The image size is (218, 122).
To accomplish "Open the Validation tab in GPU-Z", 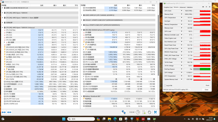I will pyautogui.click(x=190, y=7).
